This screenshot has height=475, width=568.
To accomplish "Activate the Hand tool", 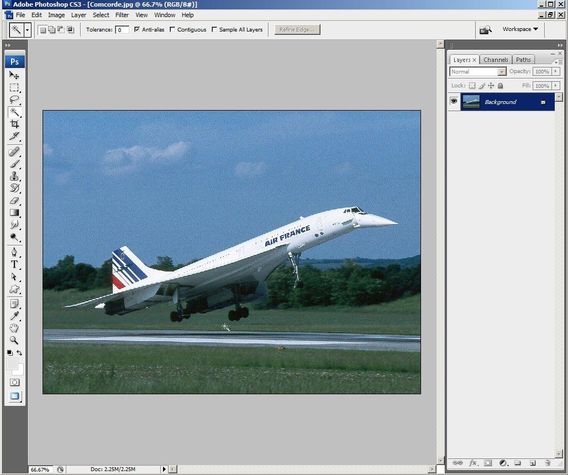I will pos(14,328).
